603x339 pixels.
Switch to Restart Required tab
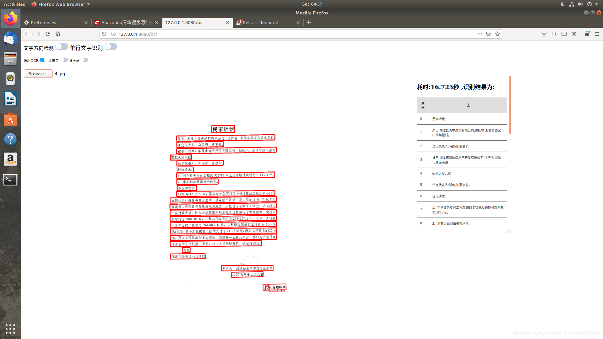[260, 23]
